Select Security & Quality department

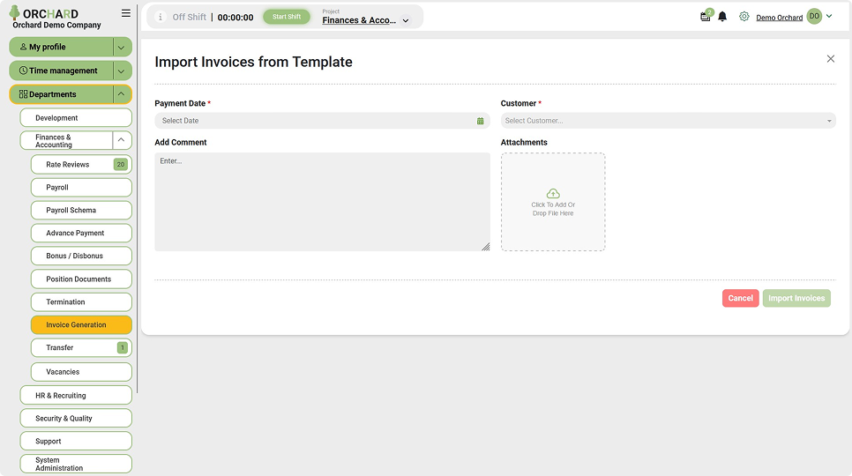click(76, 418)
